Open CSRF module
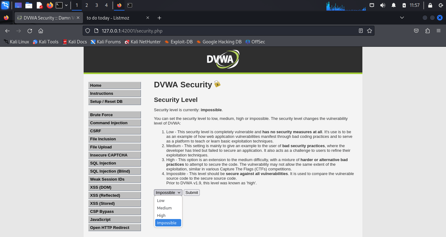446x237 pixels. pyautogui.click(x=115, y=131)
